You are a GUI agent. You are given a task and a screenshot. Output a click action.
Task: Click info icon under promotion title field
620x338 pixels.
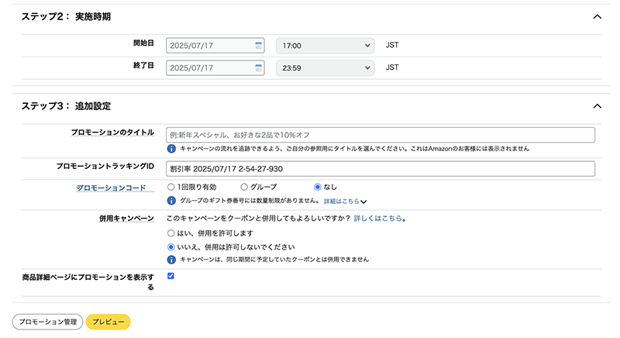coord(171,149)
